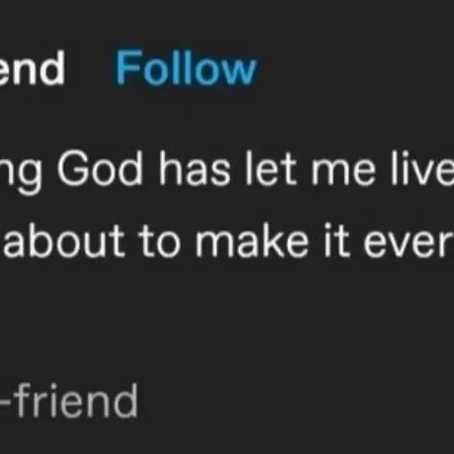Click the blue Follow link
Screen dimensions: 454x454
click(x=186, y=67)
